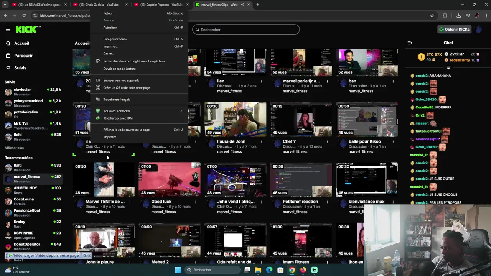The width and height of the screenshot is (491, 276).
Task: Open the Windows Start menu
Action: tap(178, 270)
